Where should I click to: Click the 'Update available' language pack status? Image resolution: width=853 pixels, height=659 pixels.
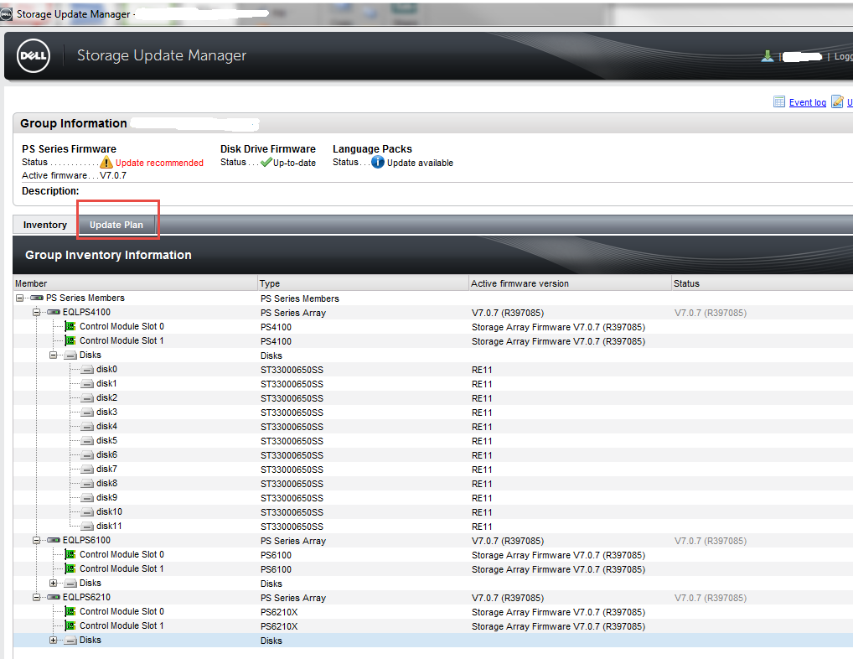pos(420,163)
